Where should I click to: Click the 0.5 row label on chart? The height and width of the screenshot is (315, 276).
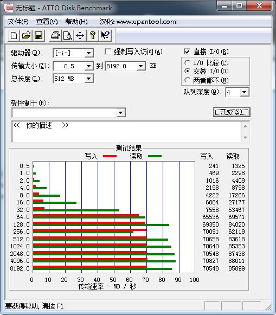(24, 166)
